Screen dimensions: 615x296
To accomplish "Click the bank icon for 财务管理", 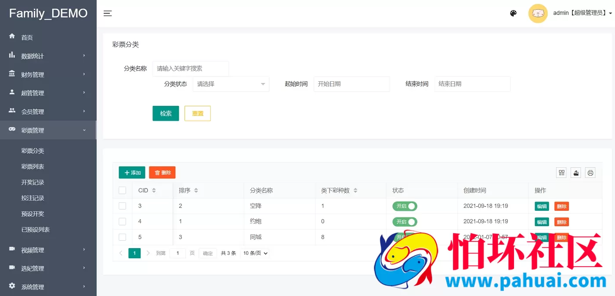I will [x=12, y=74].
